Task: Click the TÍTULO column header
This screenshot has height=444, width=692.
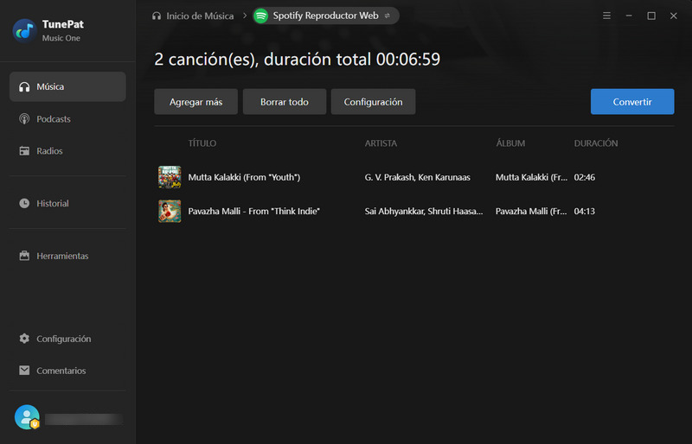Action: tap(202, 143)
